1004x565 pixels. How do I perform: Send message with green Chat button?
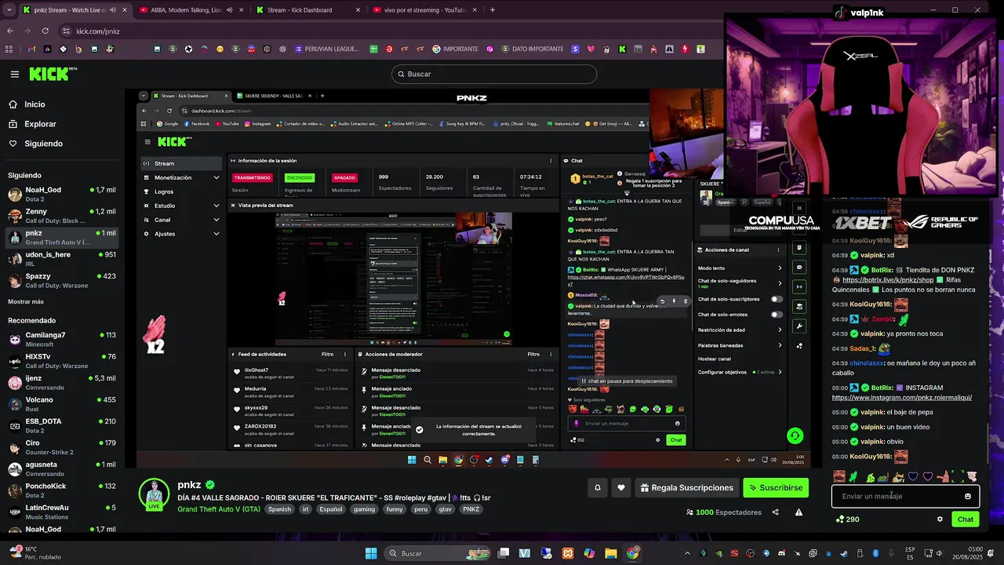coord(966,519)
